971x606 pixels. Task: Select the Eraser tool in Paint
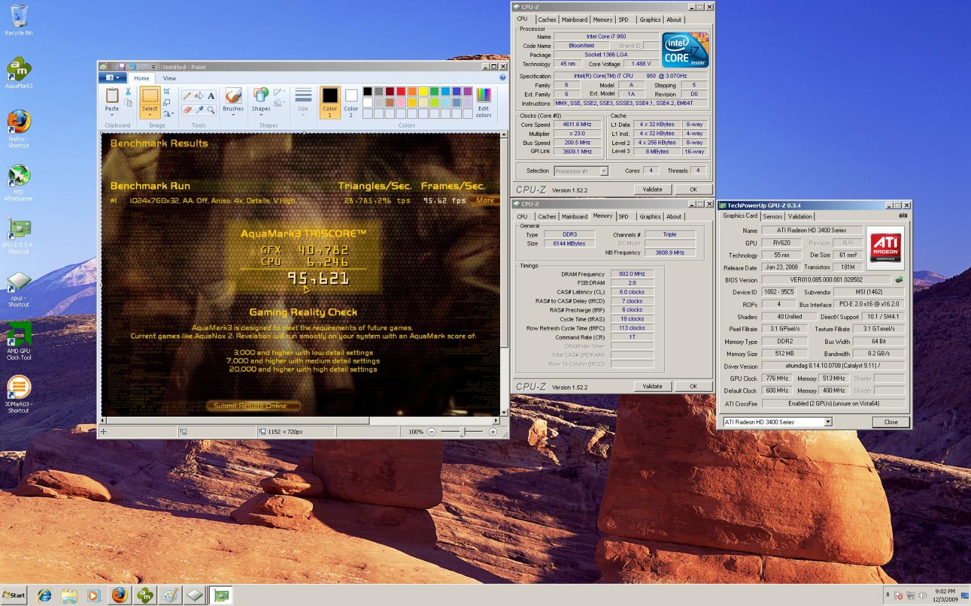pyautogui.click(x=187, y=110)
